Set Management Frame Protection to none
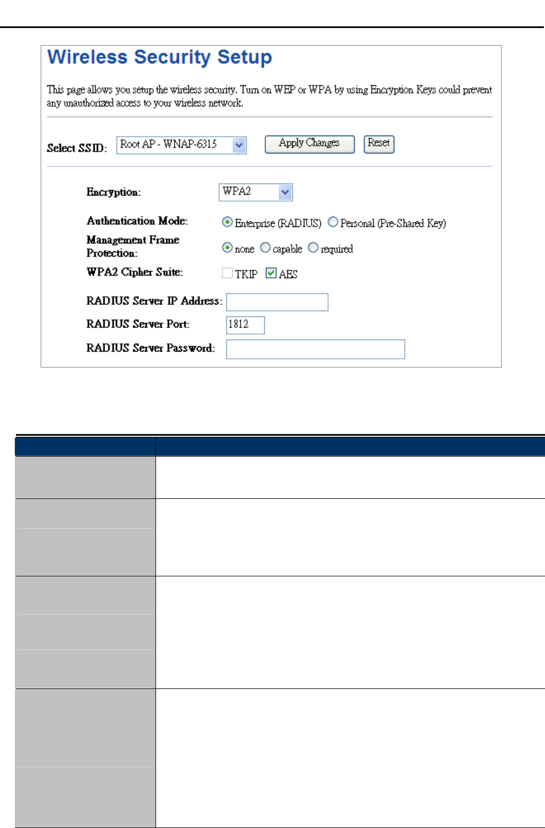545x828 pixels. (x=227, y=248)
